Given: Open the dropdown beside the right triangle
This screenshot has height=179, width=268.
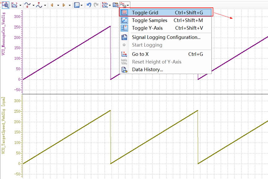Looking at the screenshot, I should [70, 6].
